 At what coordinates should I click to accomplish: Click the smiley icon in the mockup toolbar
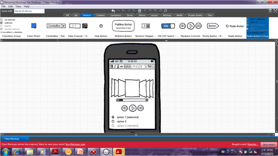tap(153, 67)
